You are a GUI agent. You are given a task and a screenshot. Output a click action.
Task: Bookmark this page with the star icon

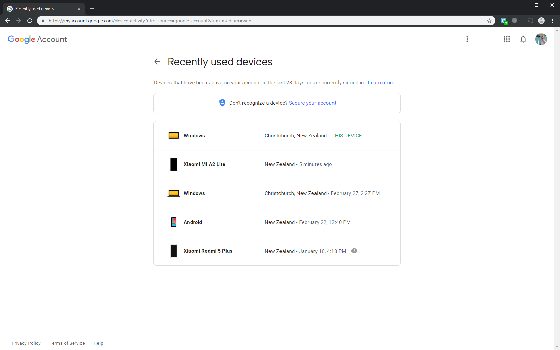[x=489, y=21]
